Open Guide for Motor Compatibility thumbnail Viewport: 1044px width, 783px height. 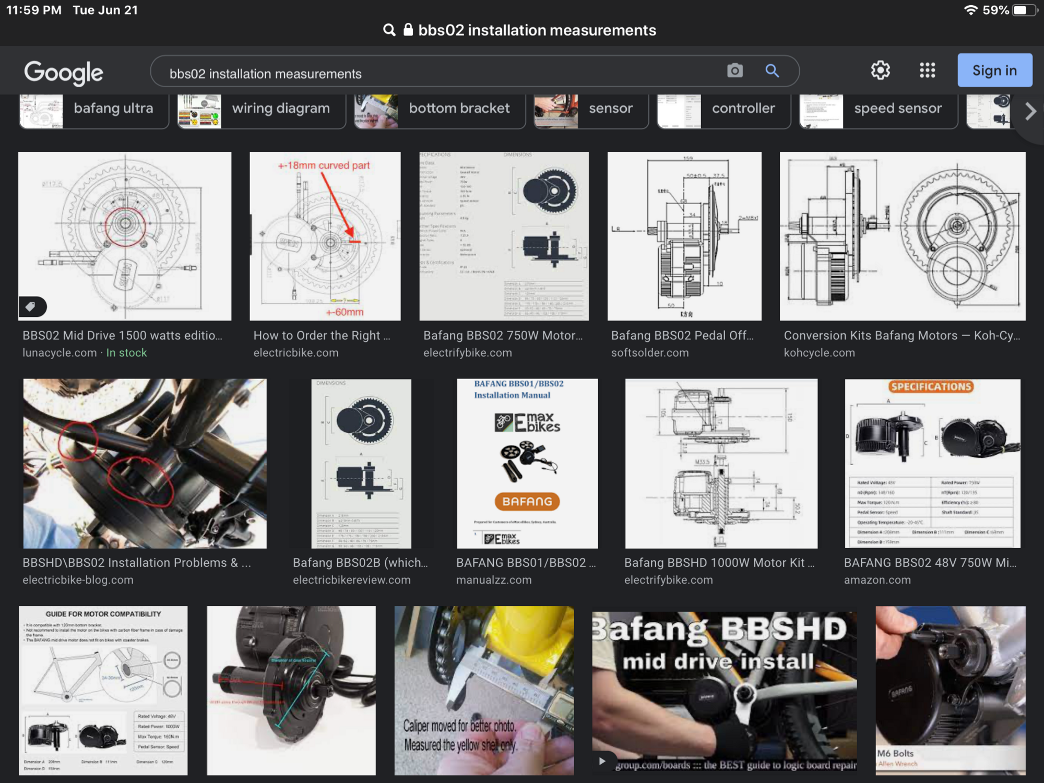point(103,690)
